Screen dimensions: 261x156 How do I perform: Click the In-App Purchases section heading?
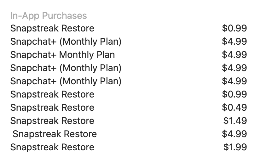point(49,16)
